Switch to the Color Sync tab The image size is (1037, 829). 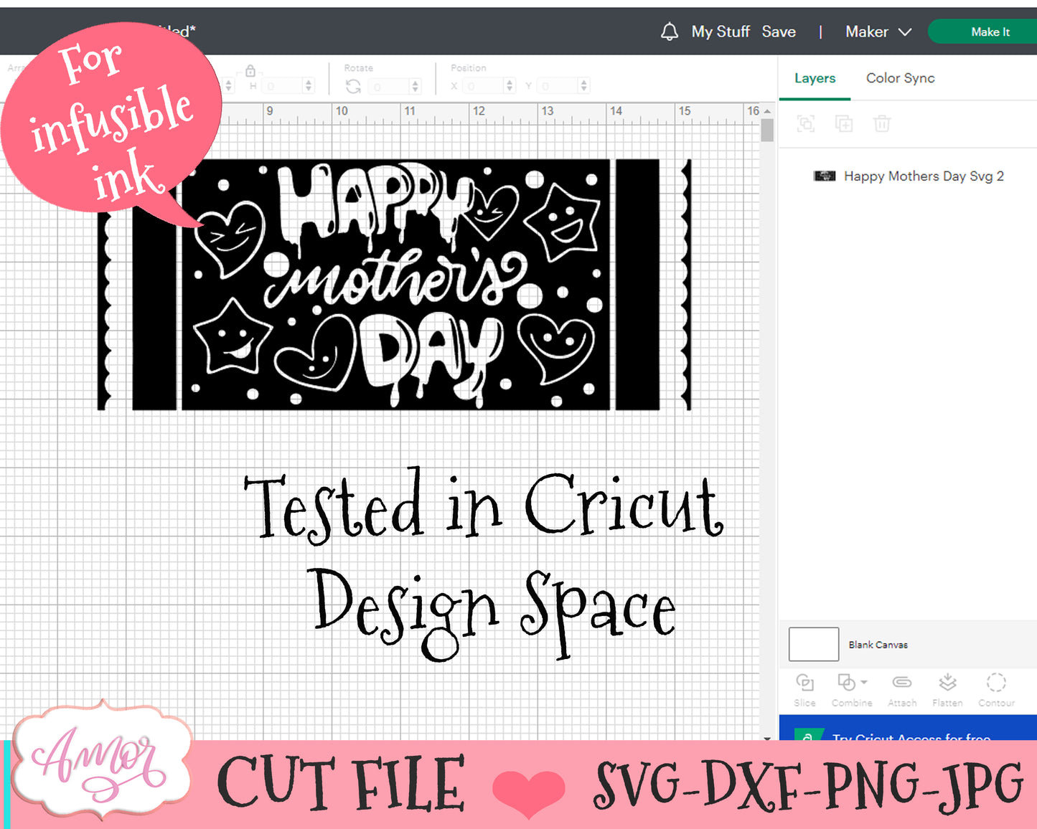(900, 78)
